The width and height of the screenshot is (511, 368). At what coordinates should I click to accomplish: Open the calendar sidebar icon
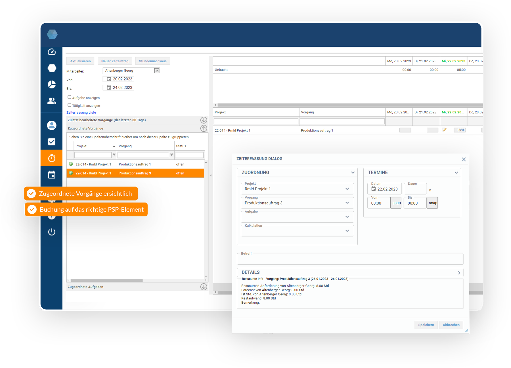52,175
